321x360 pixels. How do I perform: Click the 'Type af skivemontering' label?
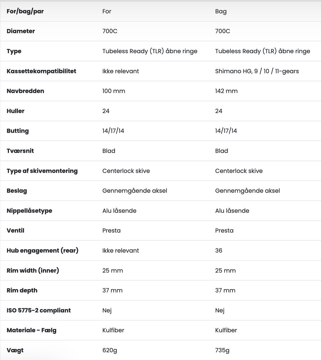coord(42,171)
